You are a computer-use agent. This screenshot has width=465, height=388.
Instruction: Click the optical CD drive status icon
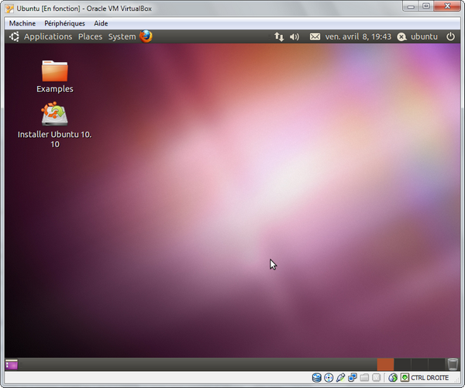pos(329,378)
